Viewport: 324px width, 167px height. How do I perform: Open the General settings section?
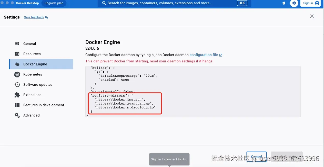(x=41, y=44)
